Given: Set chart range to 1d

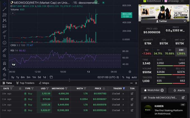Looking at the screenshot, I should point(44,77).
